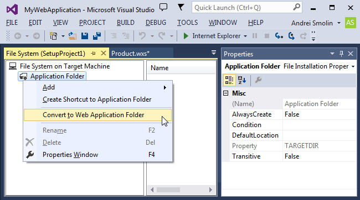Choose Create Shortcut to Application Folder

point(98,99)
